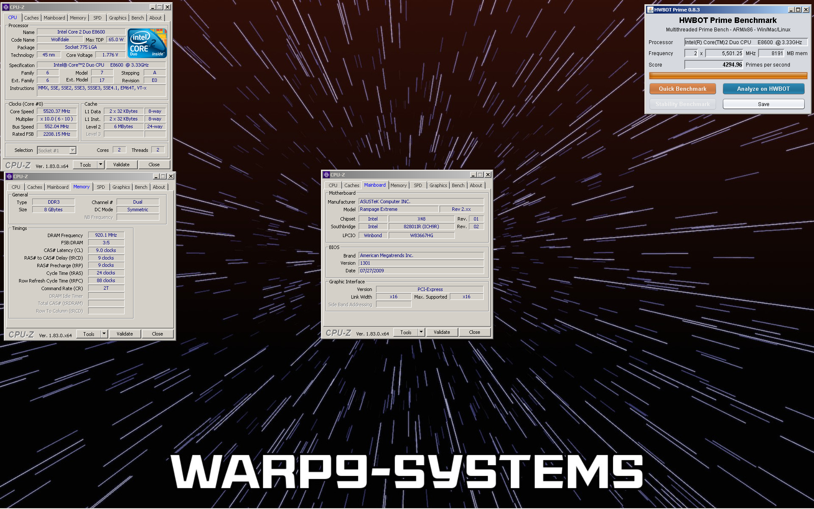
Task: Click Tools button in Mainboard window
Action: tap(406, 332)
